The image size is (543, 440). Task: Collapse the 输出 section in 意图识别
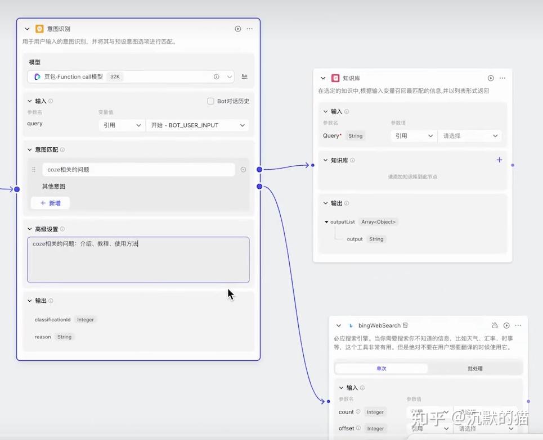(x=30, y=301)
